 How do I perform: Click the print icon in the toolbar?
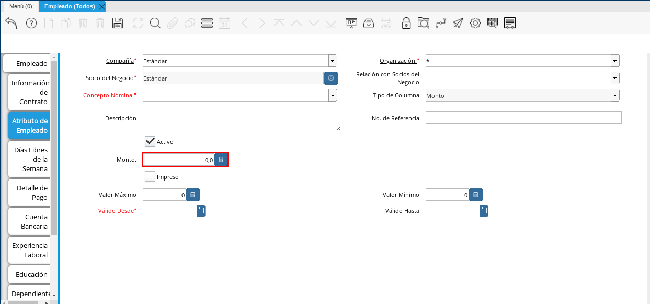[386, 23]
